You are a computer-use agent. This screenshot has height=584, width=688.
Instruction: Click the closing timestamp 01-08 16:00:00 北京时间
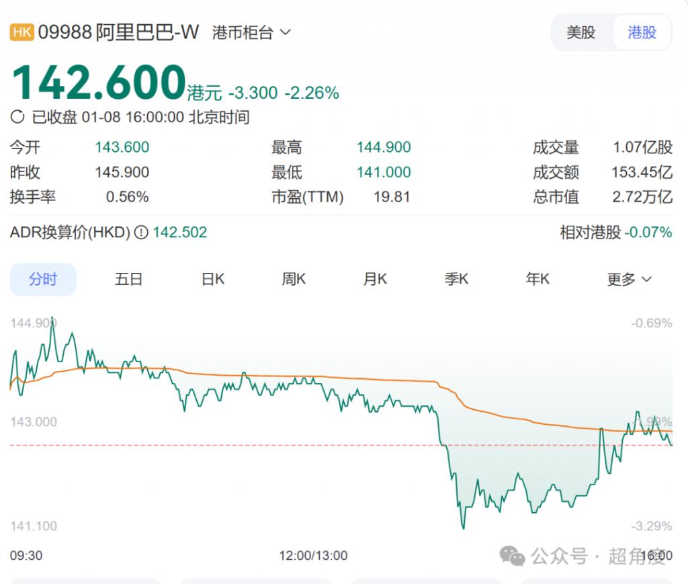click(166, 117)
